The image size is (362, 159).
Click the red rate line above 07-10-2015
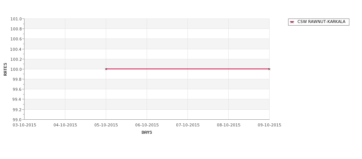[188, 69]
